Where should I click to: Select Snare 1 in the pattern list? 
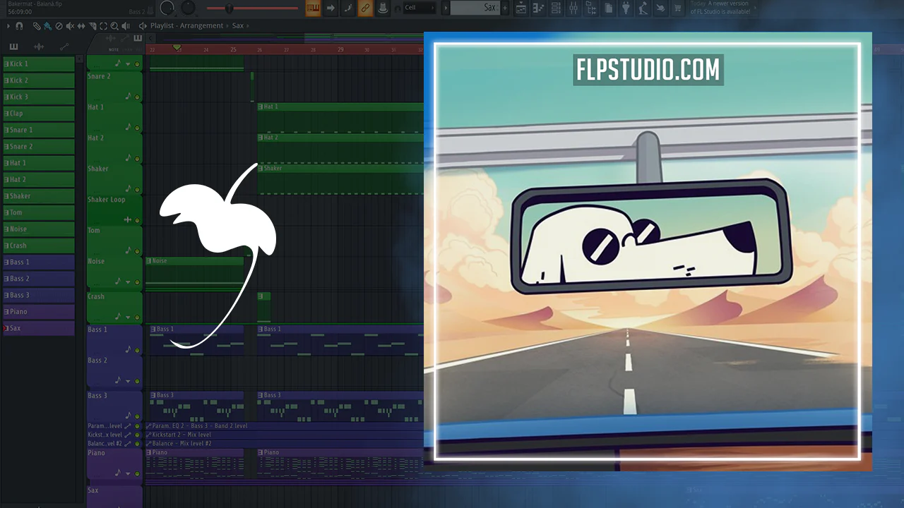(x=39, y=130)
